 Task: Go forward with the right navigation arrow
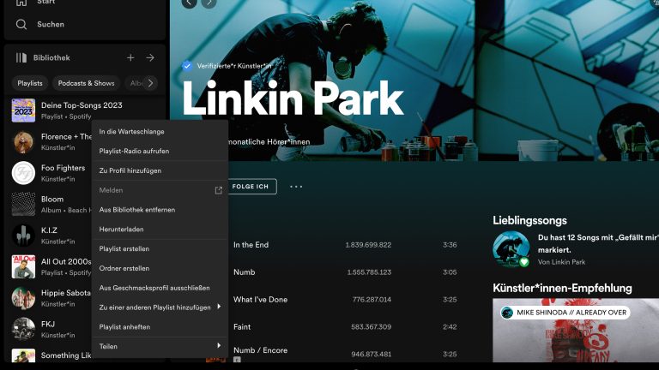(209, 3)
